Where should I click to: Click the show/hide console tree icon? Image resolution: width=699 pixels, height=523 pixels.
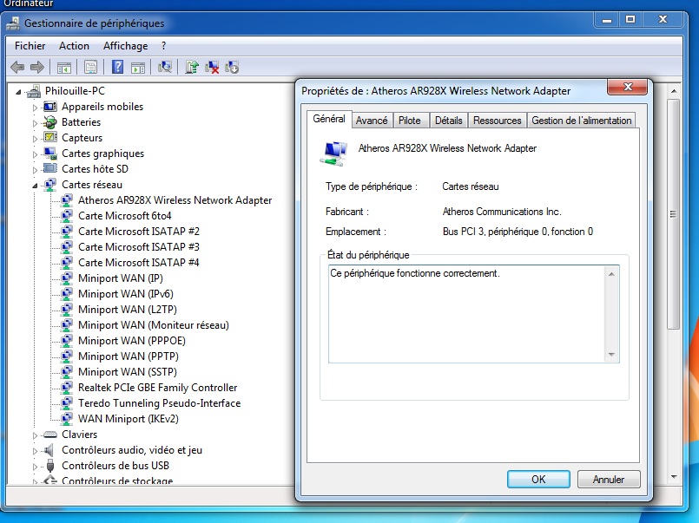click(x=64, y=68)
